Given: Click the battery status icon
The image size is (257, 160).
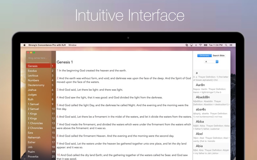Looking at the screenshot, I should click(206, 45).
